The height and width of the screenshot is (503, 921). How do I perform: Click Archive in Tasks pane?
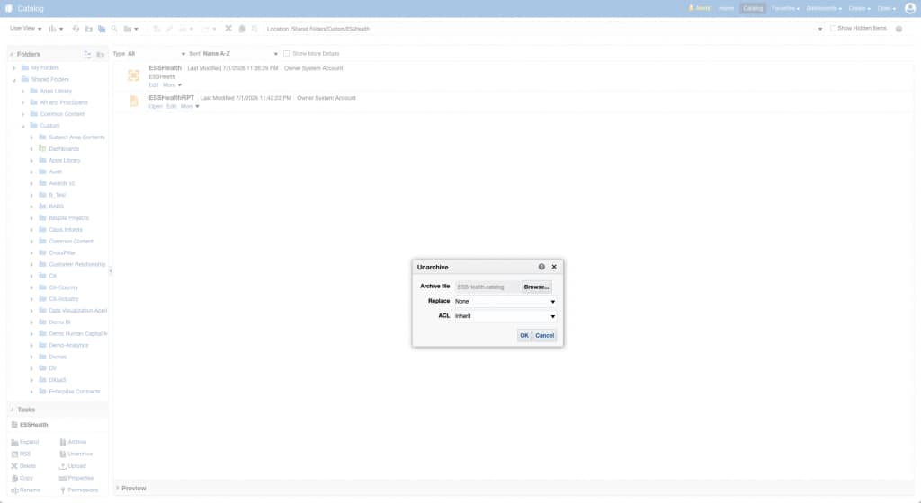point(73,442)
